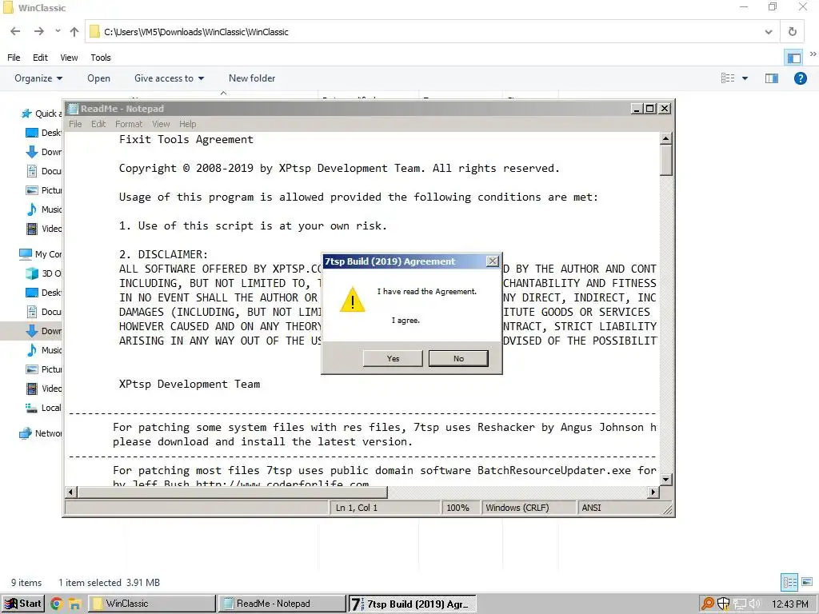The image size is (819, 614).
Task: Go forward in Explorer
Action: (38, 32)
